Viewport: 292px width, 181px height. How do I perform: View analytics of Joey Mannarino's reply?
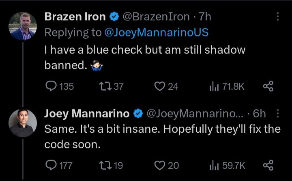pyautogui.click(x=214, y=165)
